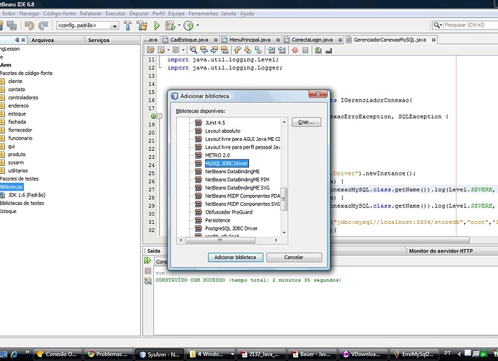
Task: Click the uncomment icon in editor toolbar
Action: (x=328, y=51)
